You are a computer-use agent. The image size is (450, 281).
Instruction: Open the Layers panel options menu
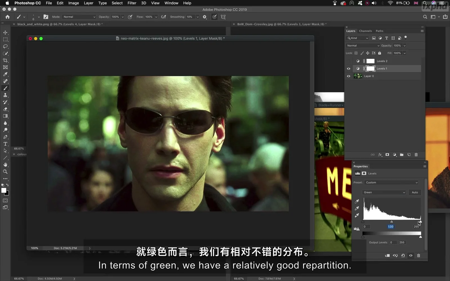tap(422, 31)
